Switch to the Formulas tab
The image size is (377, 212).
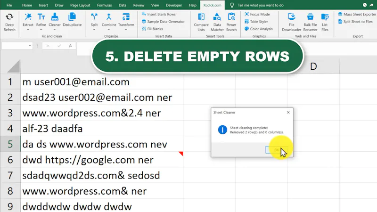[104, 5]
